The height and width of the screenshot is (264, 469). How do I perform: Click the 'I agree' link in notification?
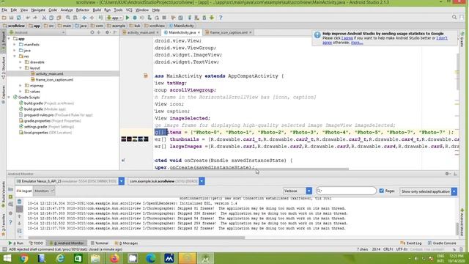point(347,38)
